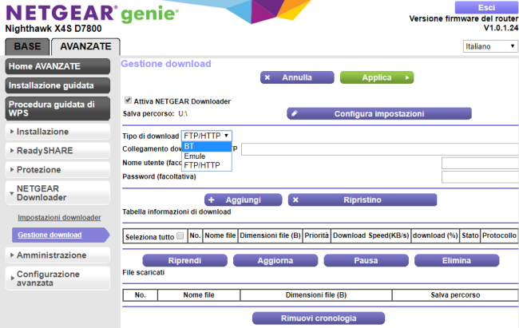Click the Esci logout button
This screenshot has height=328, width=519.
pyautogui.click(x=486, y=7)
